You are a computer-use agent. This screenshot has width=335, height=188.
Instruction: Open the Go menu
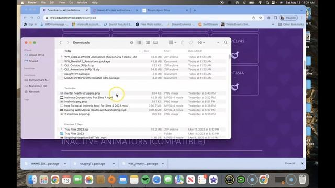(71, 3)
